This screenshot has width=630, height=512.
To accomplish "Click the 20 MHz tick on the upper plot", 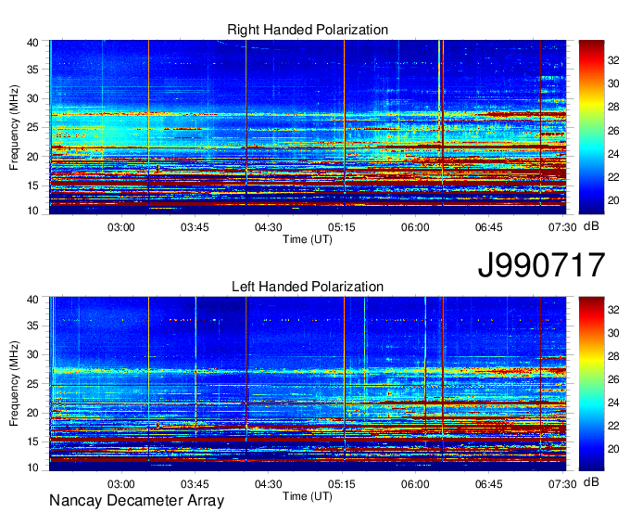I will coord(32,157).
